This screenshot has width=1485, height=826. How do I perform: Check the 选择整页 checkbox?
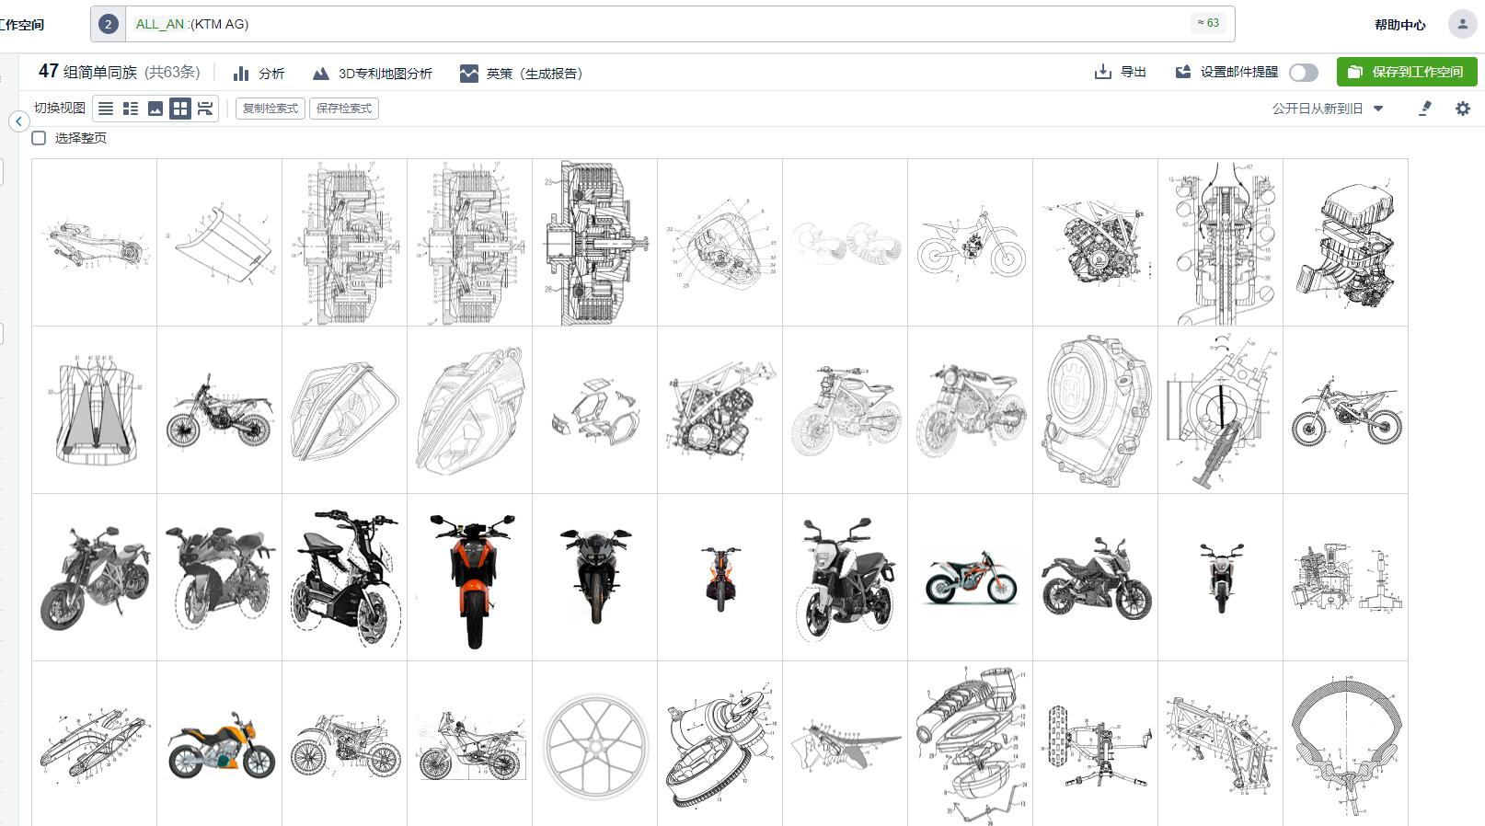click(x=39, y=138)
